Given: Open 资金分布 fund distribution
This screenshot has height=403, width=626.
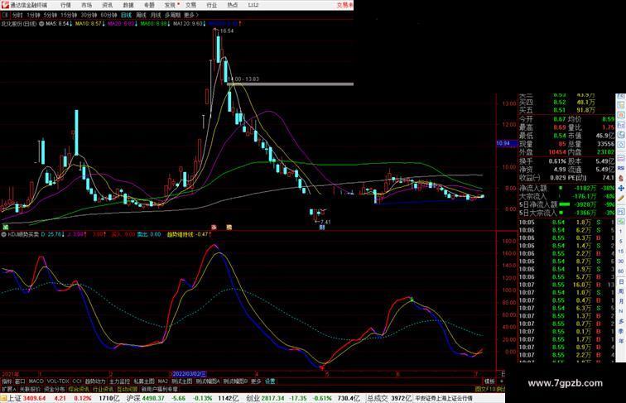Looking at the screenshot, I should pyautogui.click(x=54, y=389).
